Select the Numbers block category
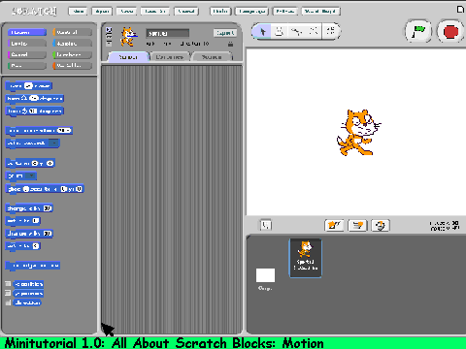Image resolution: width=466 pixels, height=349 pixels. click(x=72, y=54)
